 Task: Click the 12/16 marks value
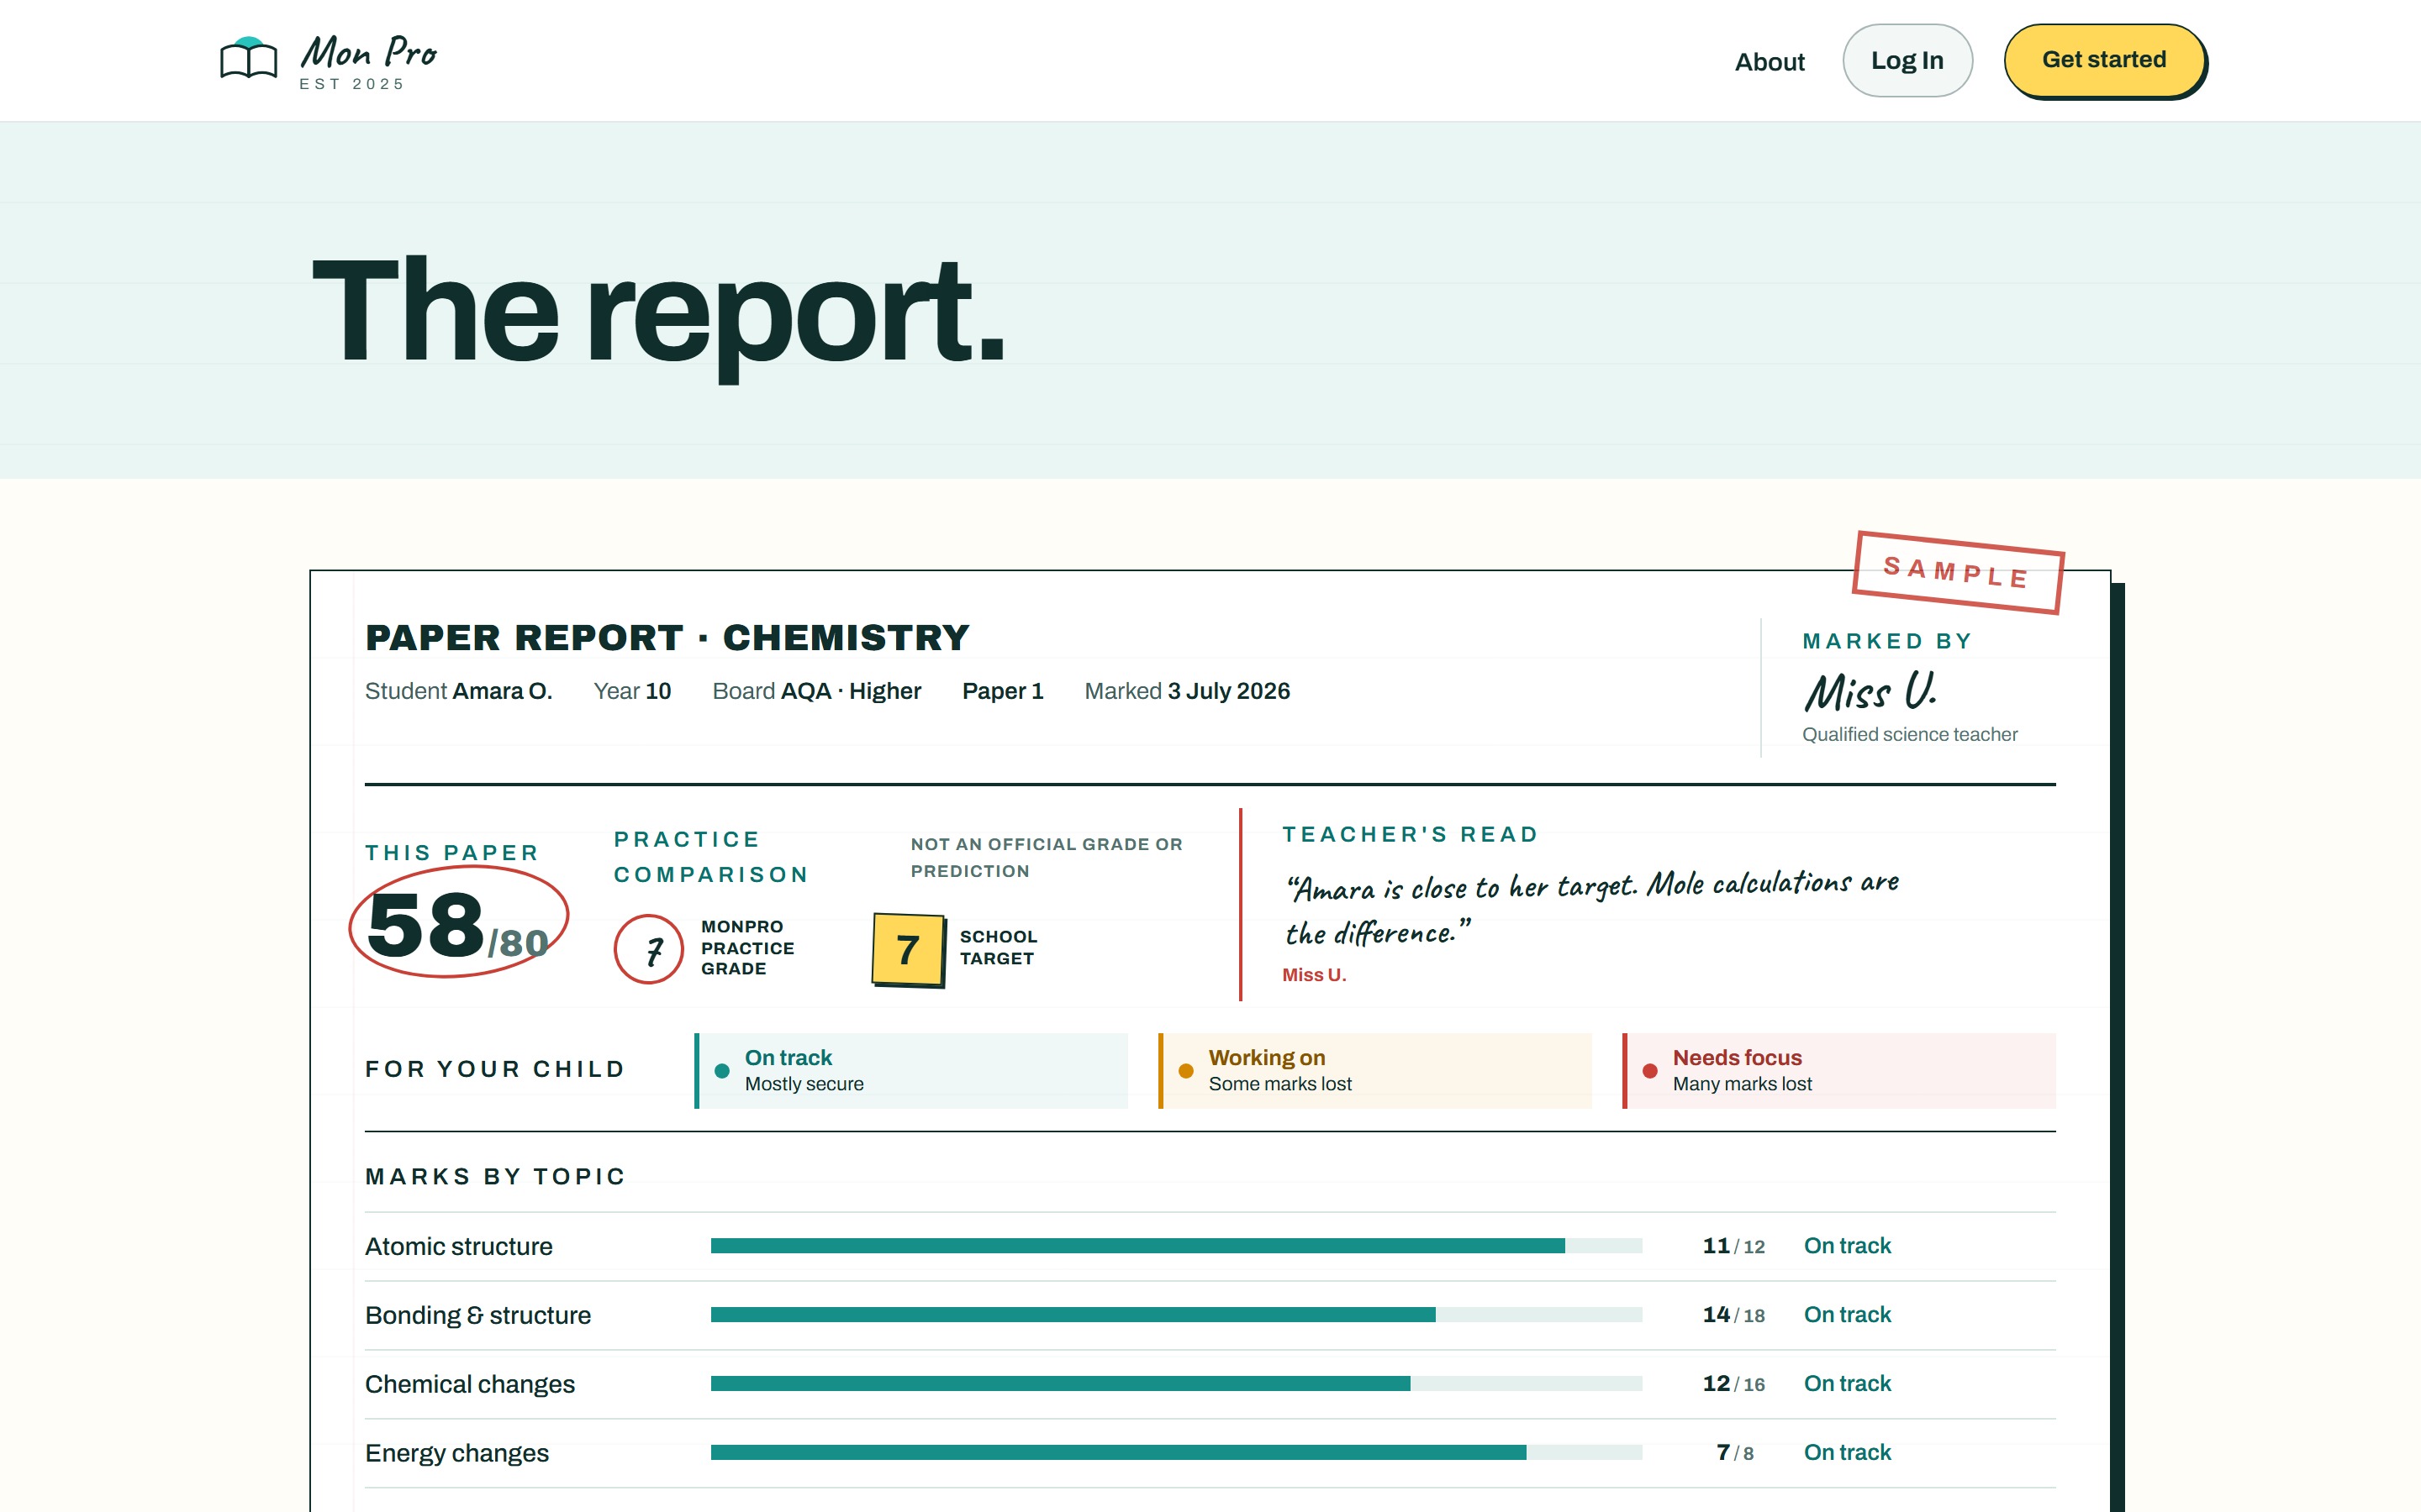point(1733,1384)
